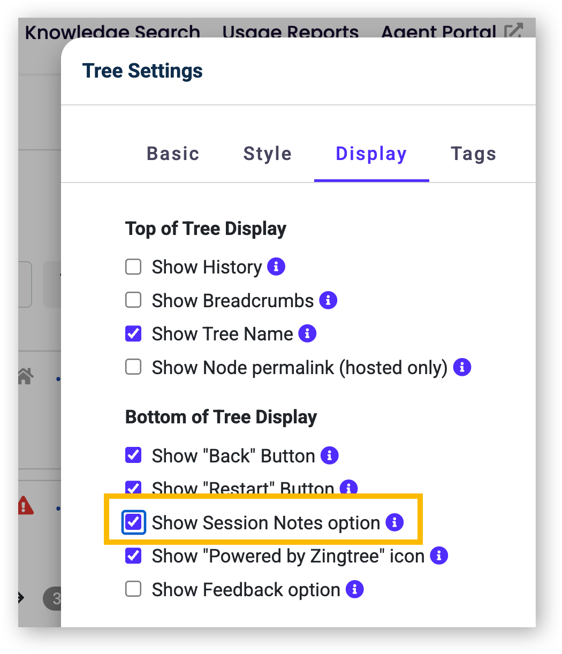Click info icon beside Show History
The width and height of the screenshot is (562, 654).
276,266
